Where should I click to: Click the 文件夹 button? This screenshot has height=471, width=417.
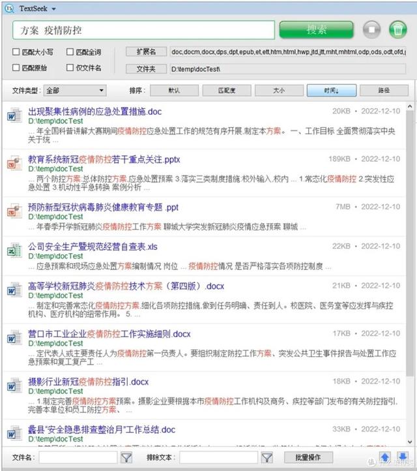[x=146, y=69]
